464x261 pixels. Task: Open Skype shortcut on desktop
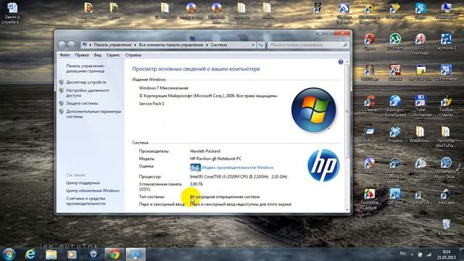coord(420,11)
